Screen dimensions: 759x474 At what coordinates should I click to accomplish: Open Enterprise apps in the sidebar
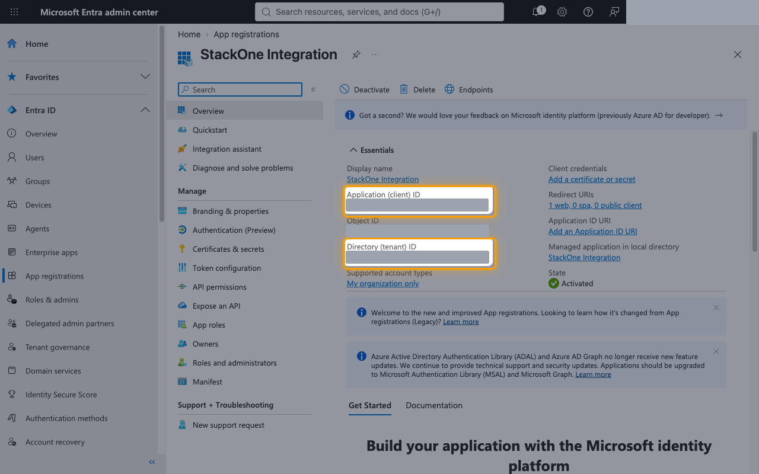(52, 252)
